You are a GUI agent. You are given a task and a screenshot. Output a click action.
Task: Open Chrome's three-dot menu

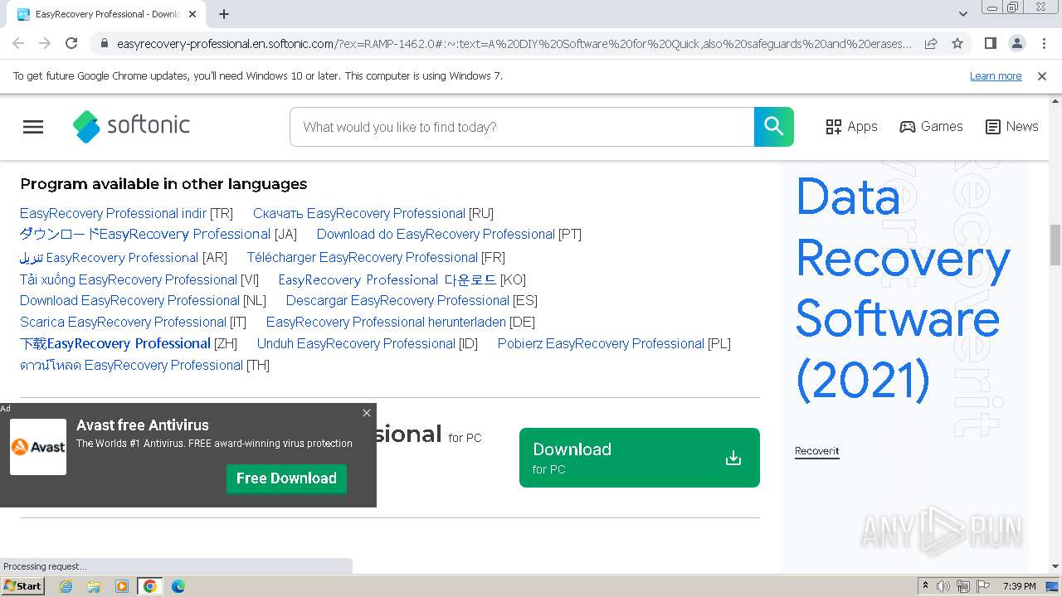coord(1043,43)
